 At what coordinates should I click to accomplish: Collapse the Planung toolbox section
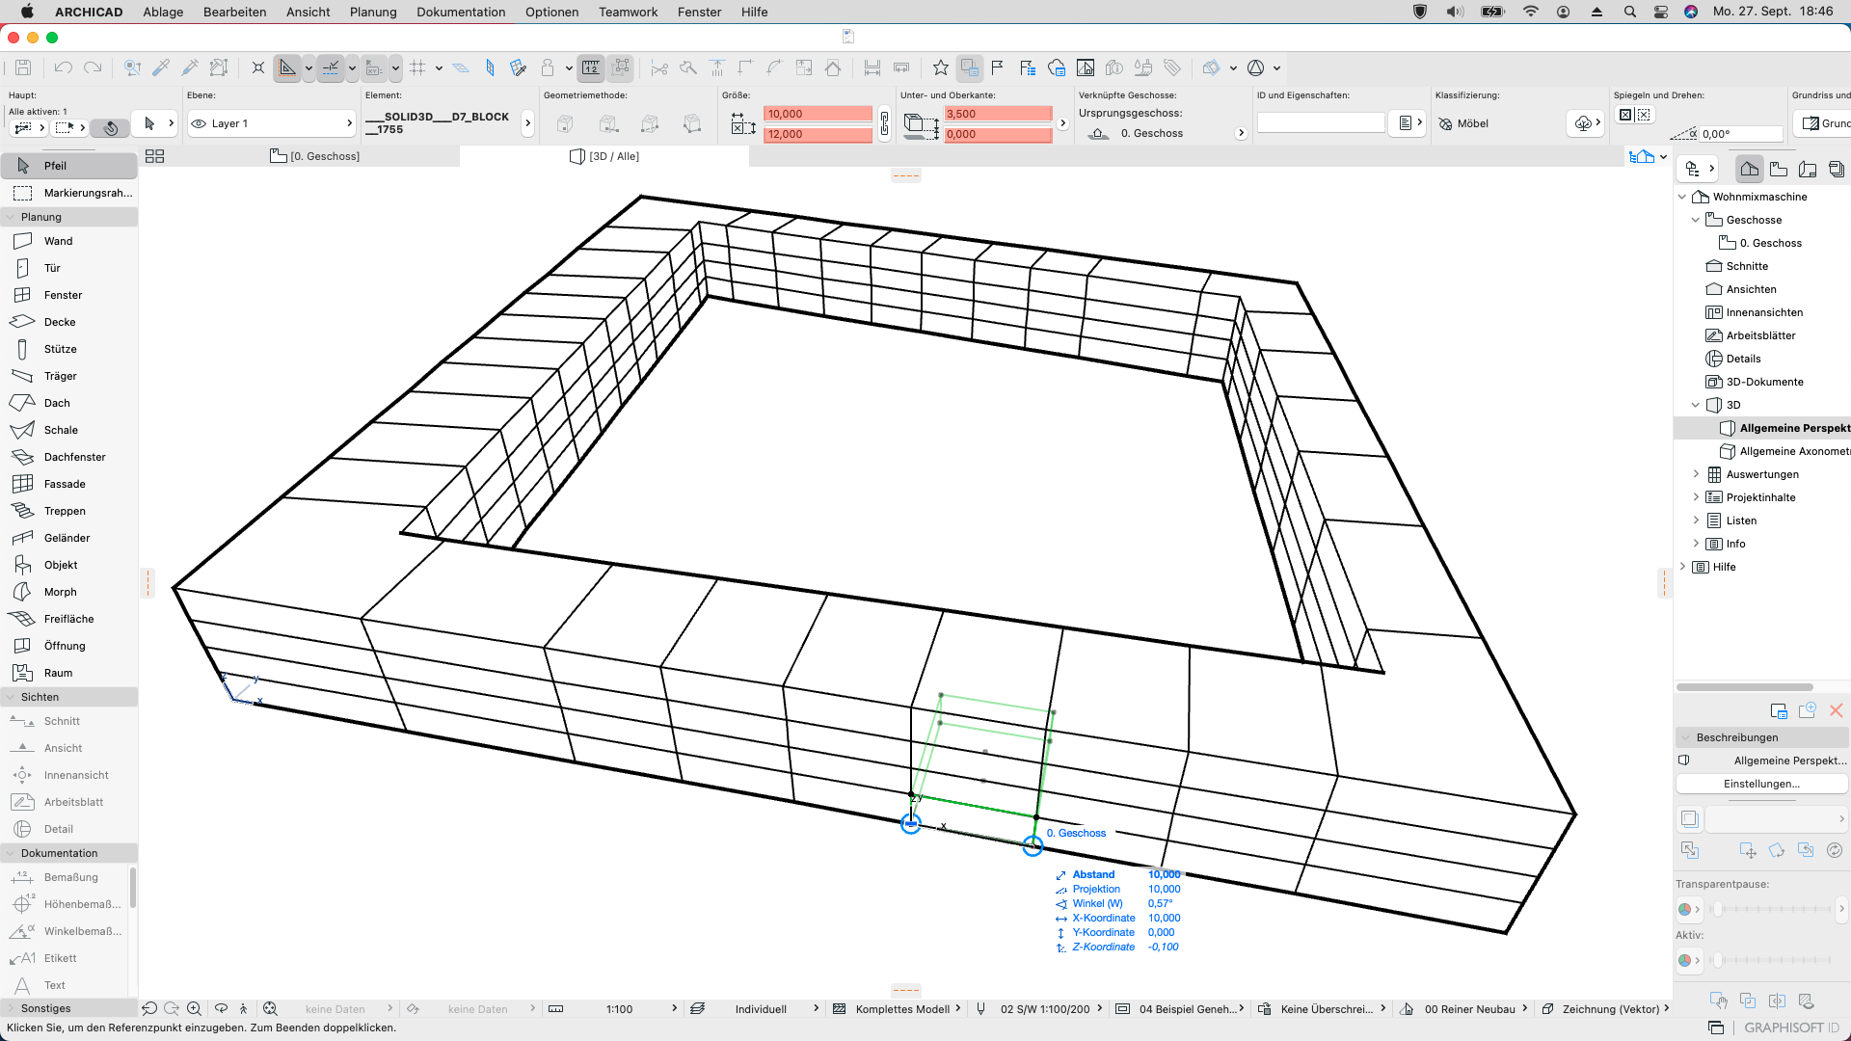11,217
